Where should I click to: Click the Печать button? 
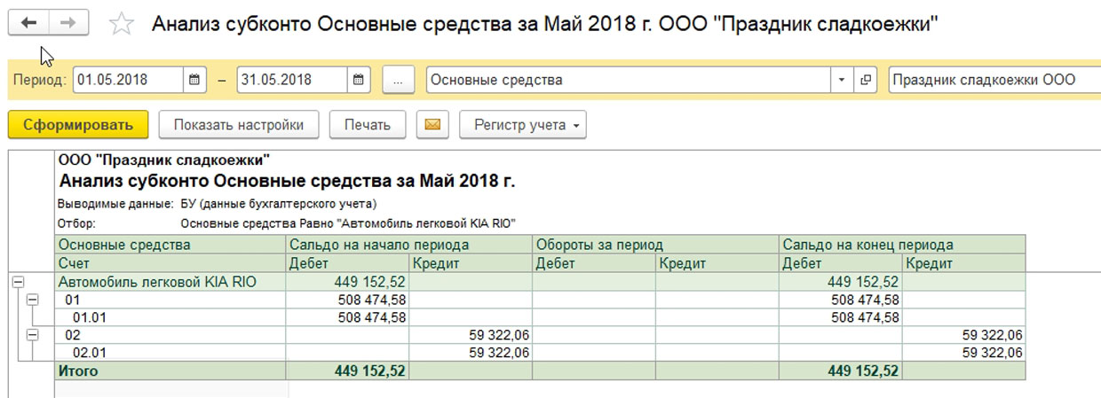[368, 125]
